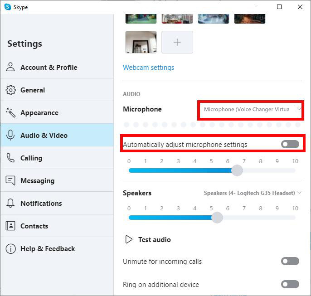311x296 pixels.
Task: Expand the Speakers dropdown chevron arrow
Action: point(299,193)
